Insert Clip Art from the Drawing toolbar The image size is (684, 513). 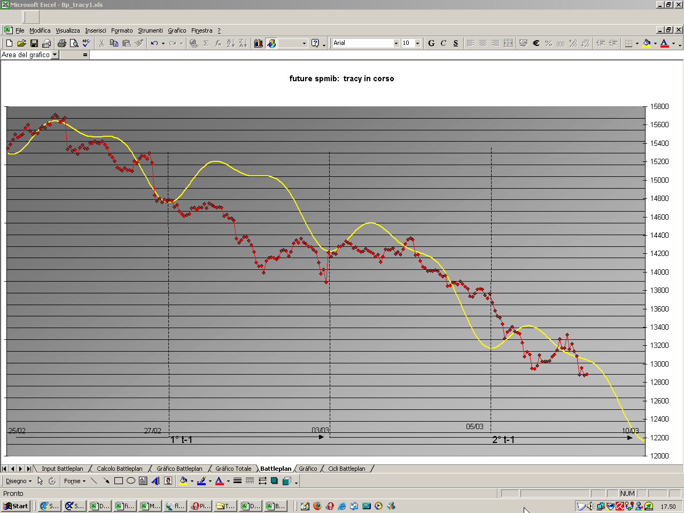point(168,481)
